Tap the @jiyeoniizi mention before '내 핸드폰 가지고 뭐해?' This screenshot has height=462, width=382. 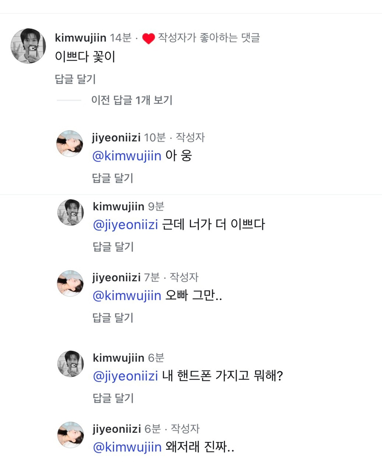(125, 376)
